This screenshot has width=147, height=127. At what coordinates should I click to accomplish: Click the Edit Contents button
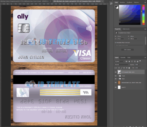tap(128, 50)
